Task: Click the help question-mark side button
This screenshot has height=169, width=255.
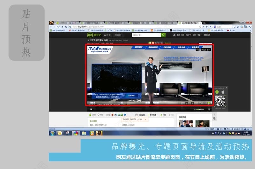Action: (214, 118)
